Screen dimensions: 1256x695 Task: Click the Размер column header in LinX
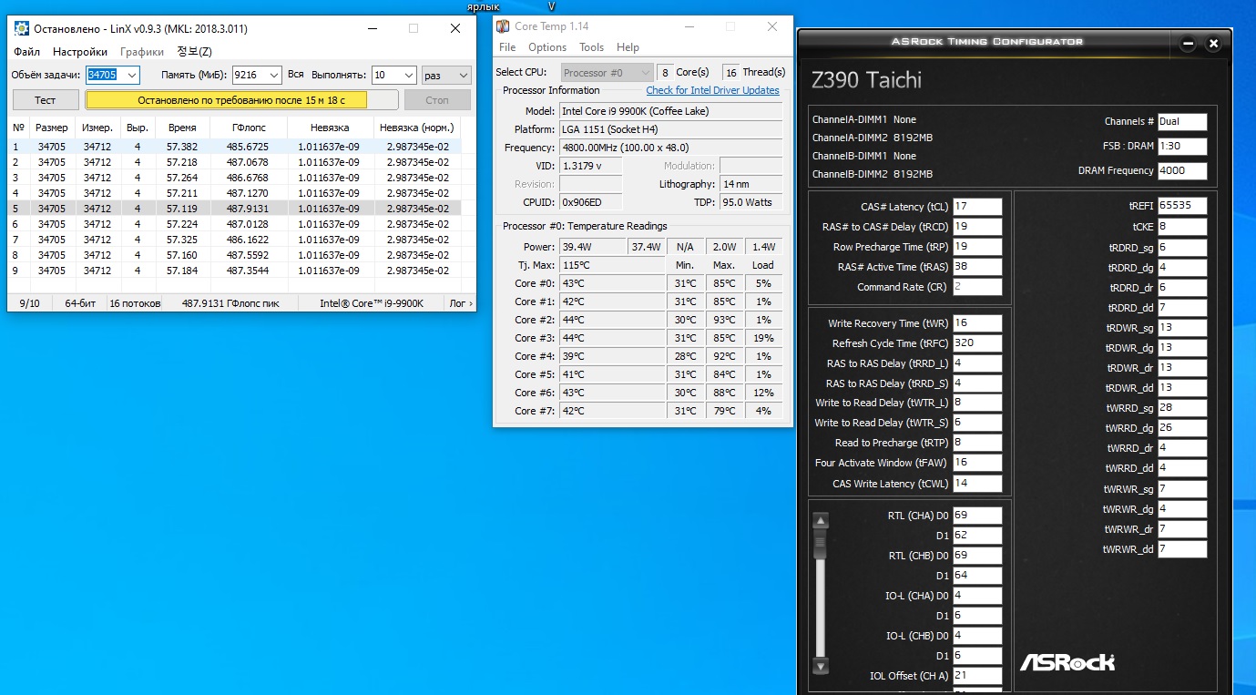(52, 128)
